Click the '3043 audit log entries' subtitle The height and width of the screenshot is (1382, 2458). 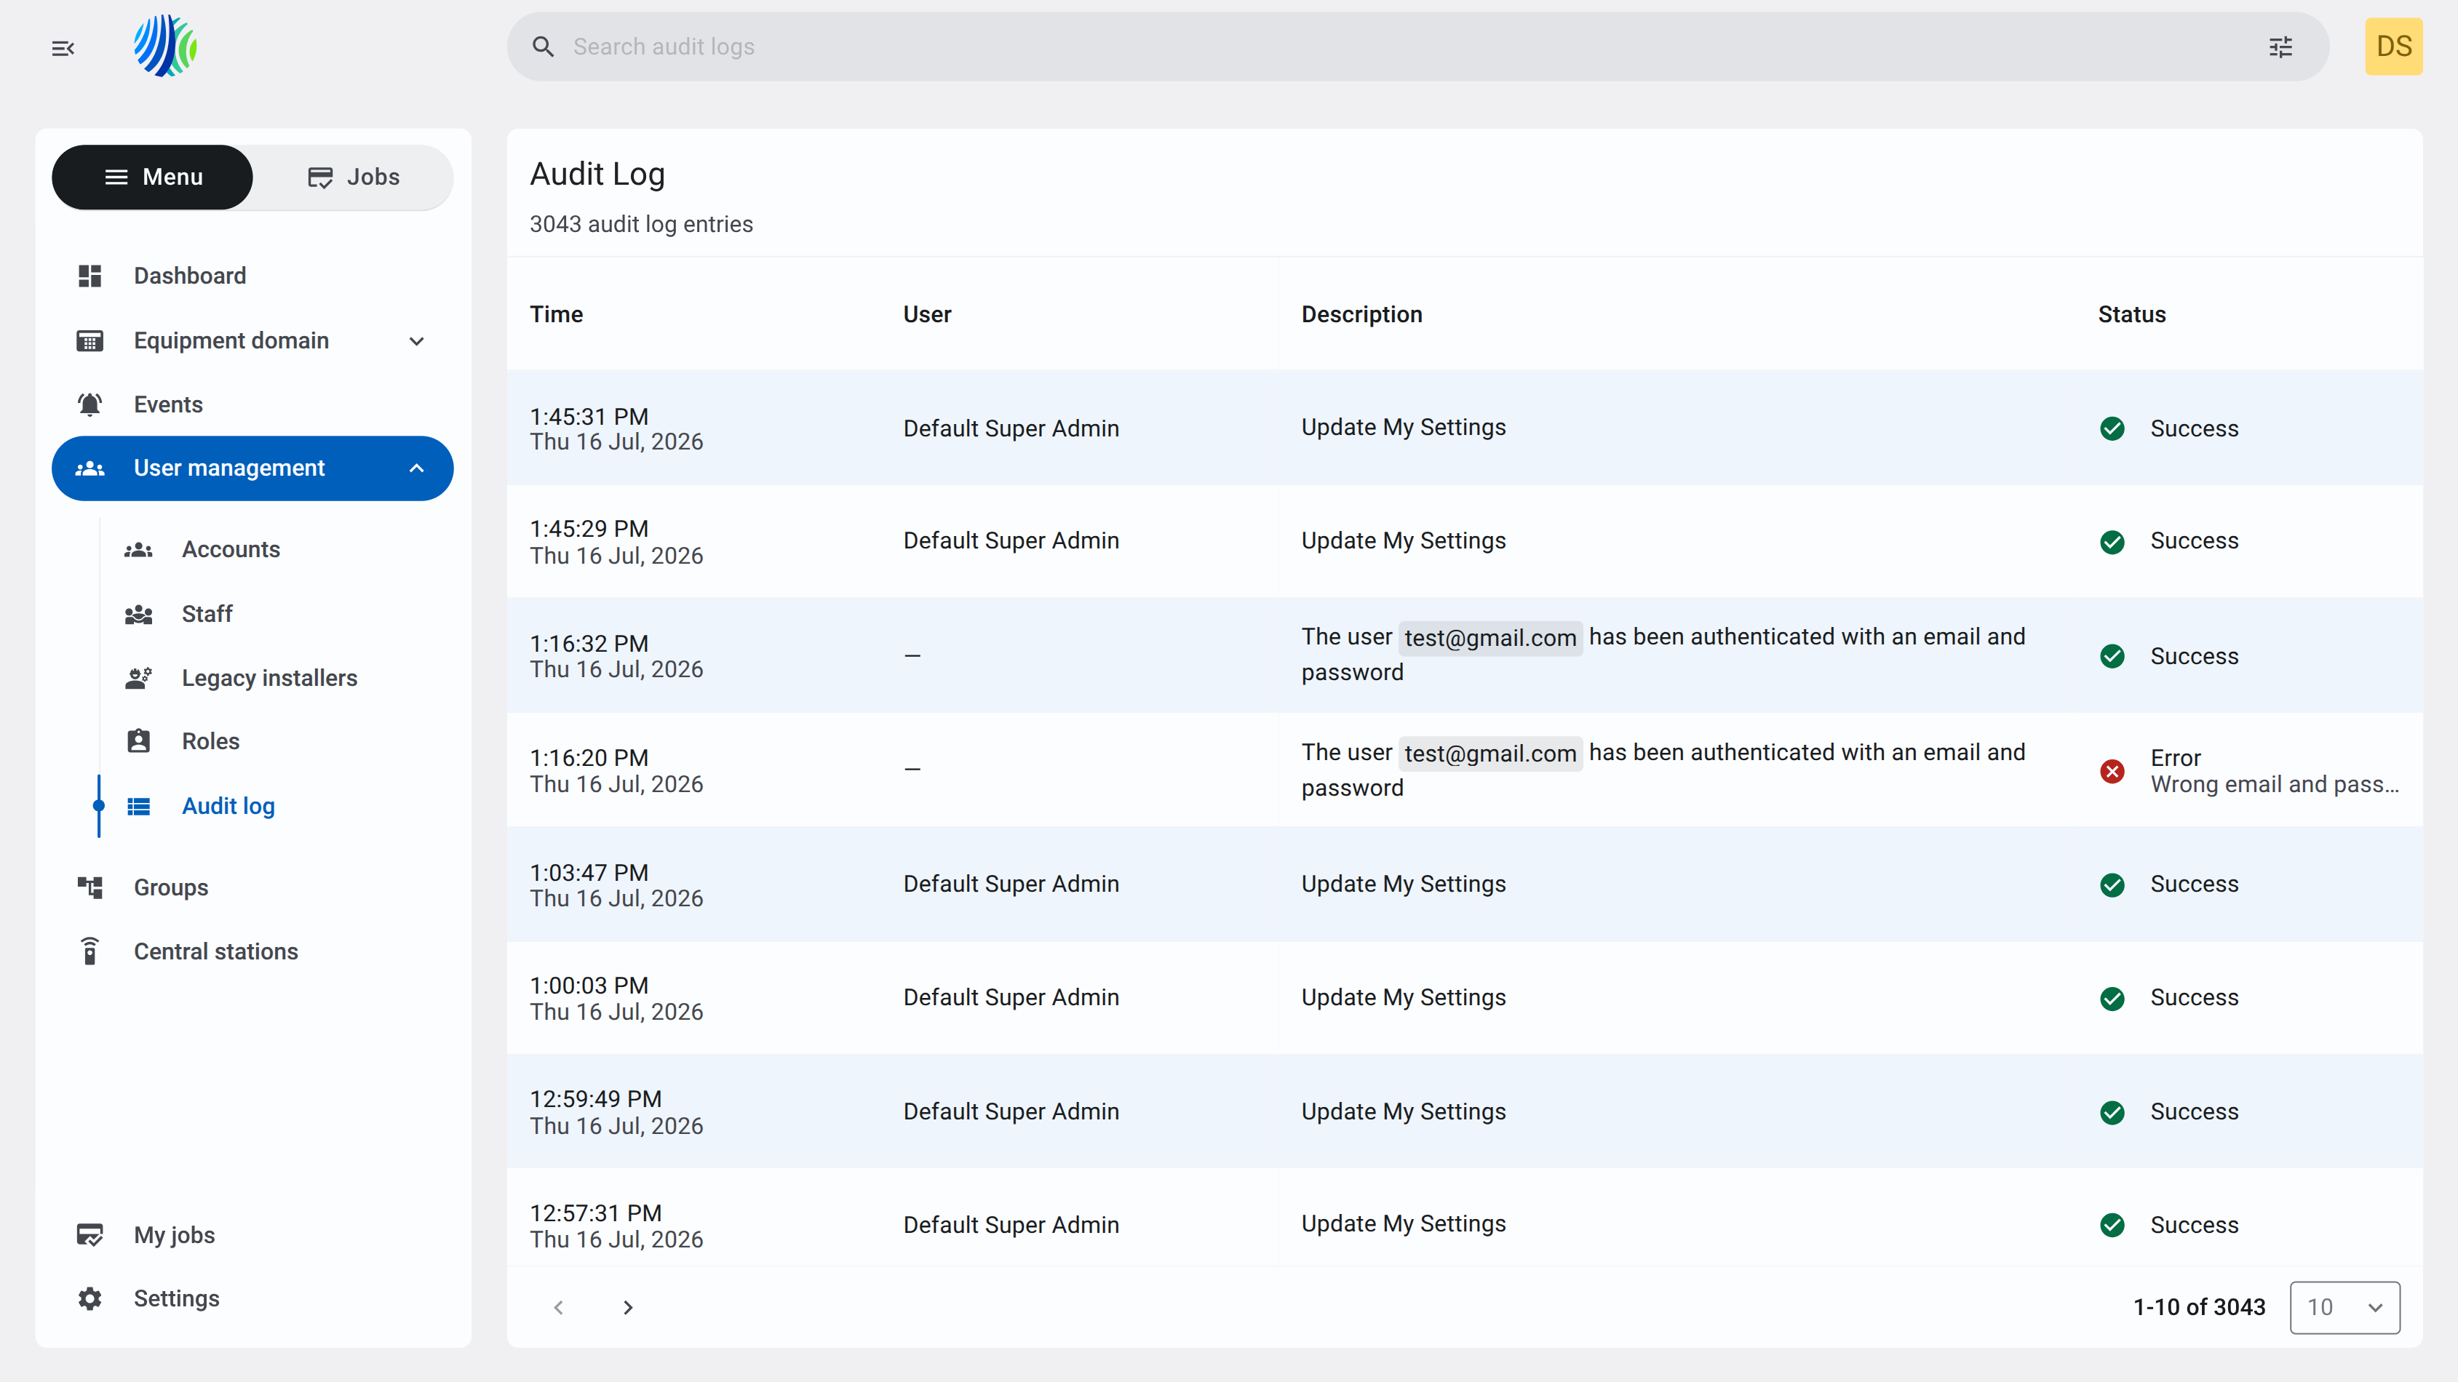[641, 224]
